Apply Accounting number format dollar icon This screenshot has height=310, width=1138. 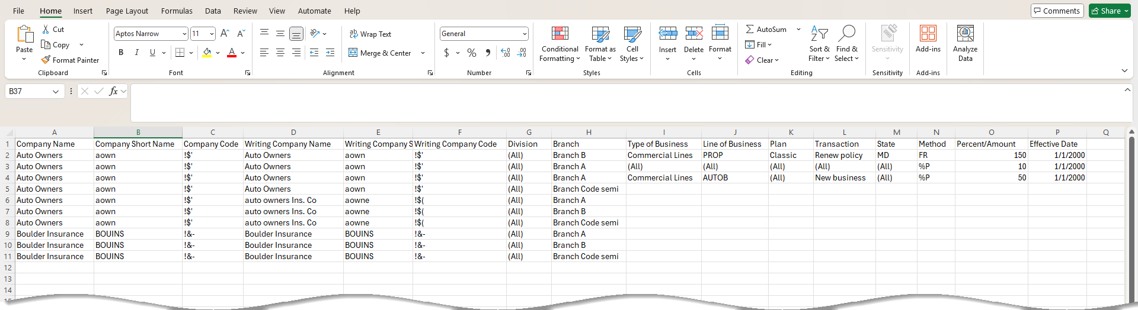446,53
